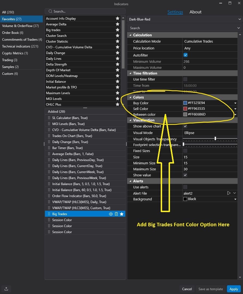243x294 pixels.
Task: Toggle the Depth Of Market favorite star
Action: 117,70
